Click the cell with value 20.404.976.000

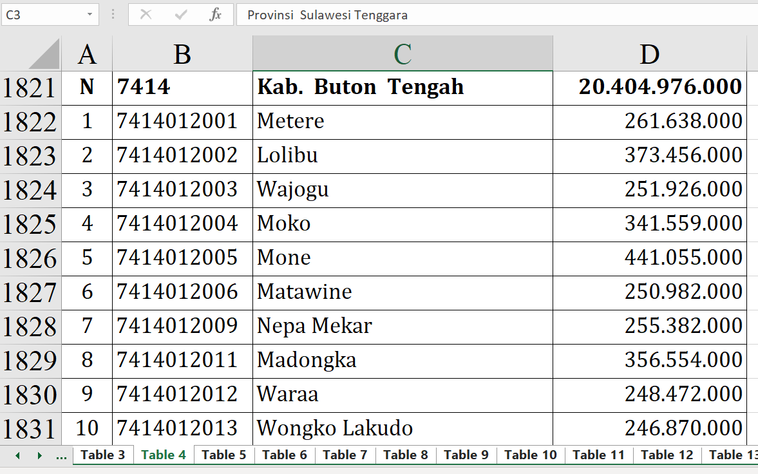(x=649, y=87)
